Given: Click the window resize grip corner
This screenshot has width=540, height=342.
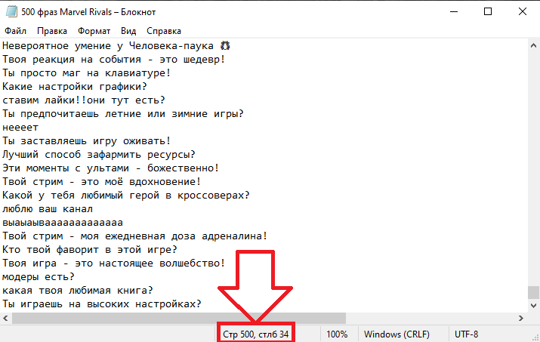Looking at the screenshot, I should (x=535, y=337).
